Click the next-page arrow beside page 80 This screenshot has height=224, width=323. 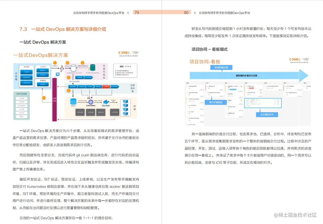click(195, 13)
